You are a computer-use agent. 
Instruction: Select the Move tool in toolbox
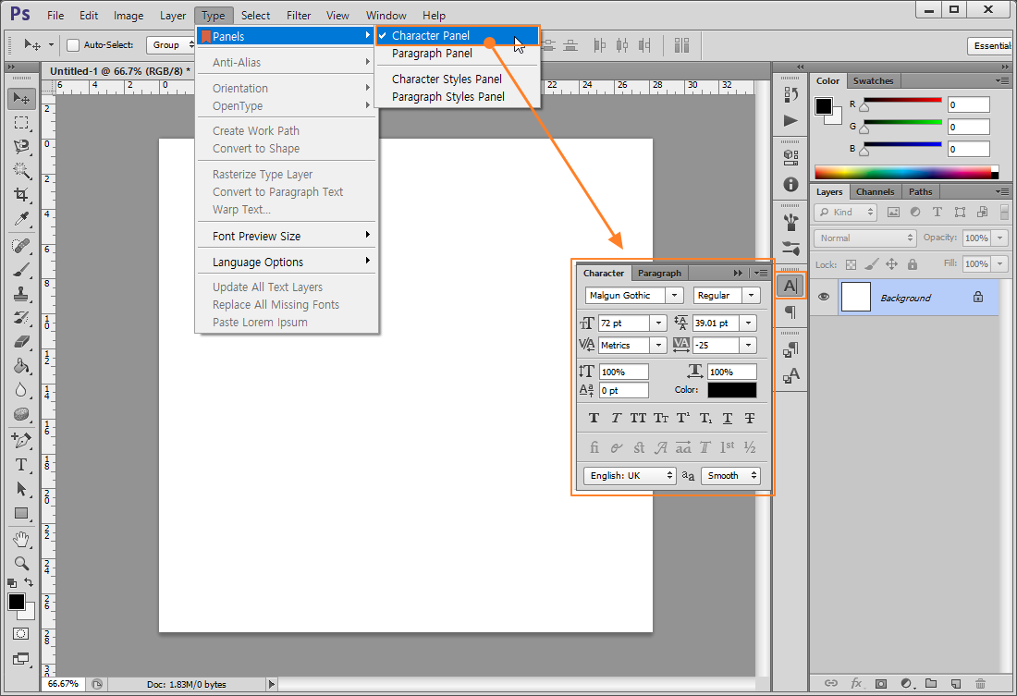pyautogui.click(x=21, y=99)
